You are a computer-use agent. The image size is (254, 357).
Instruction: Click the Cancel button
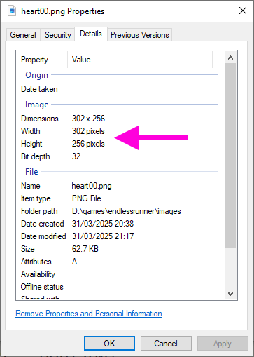pyautogui.click(x=166, y=344)
